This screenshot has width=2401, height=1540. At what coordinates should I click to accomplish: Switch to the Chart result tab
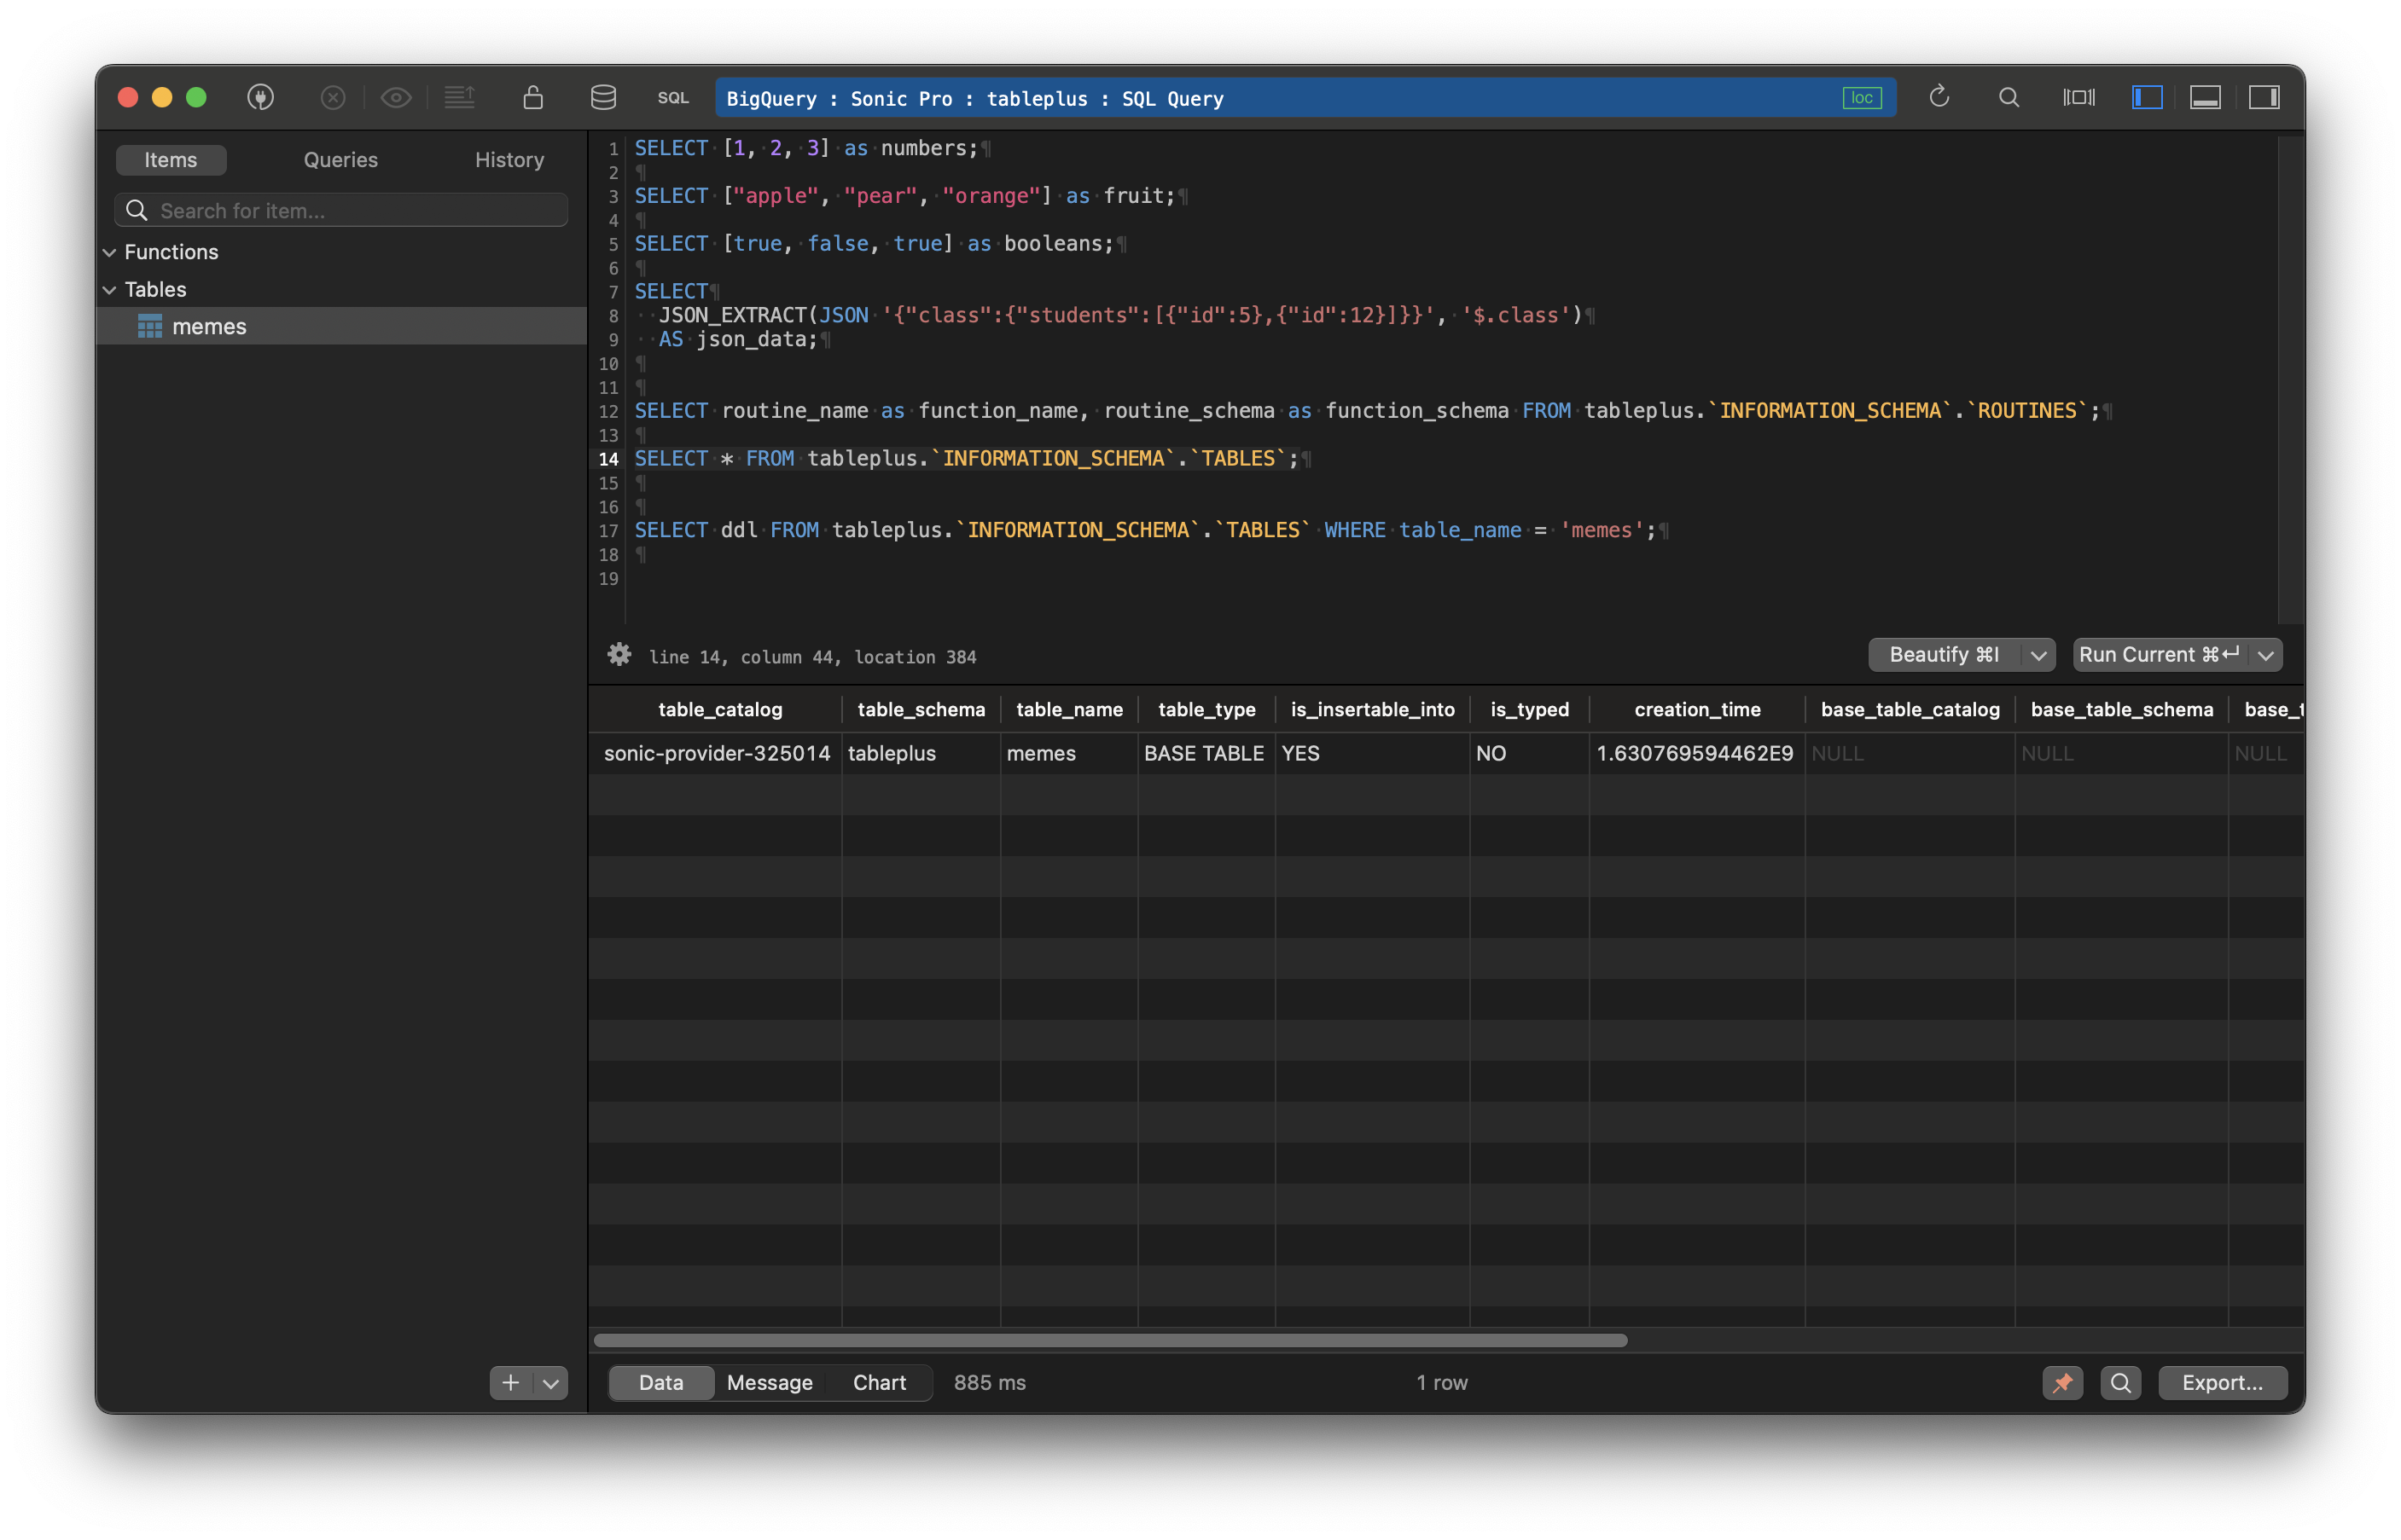pos(878,1382)
